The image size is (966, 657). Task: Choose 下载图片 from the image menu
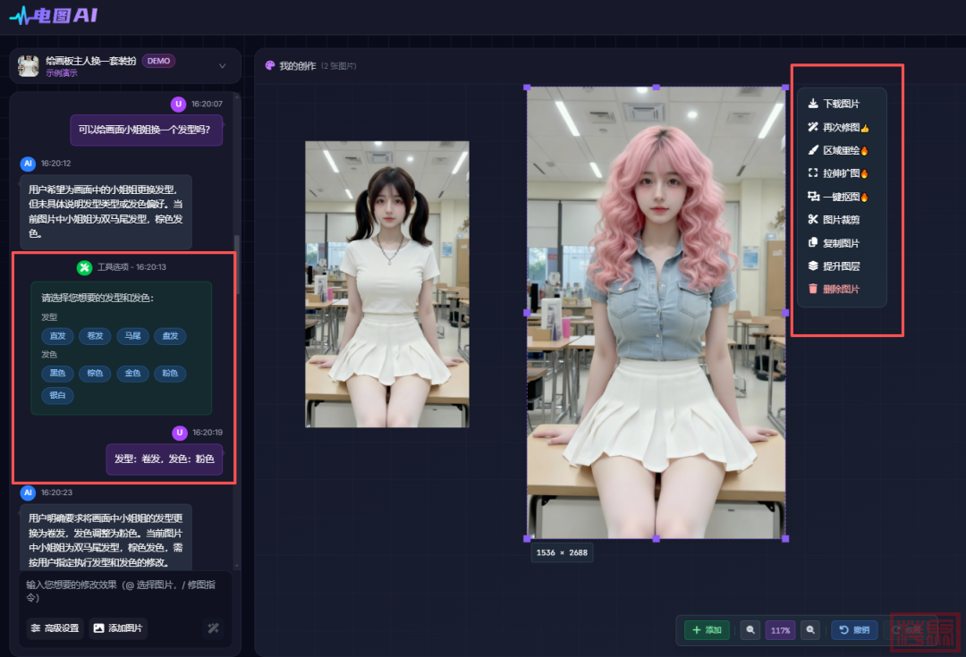tap(840, 104)
